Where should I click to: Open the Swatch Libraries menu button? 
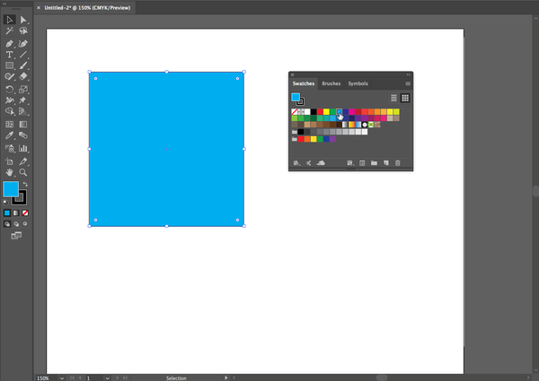tap(296, 163)
